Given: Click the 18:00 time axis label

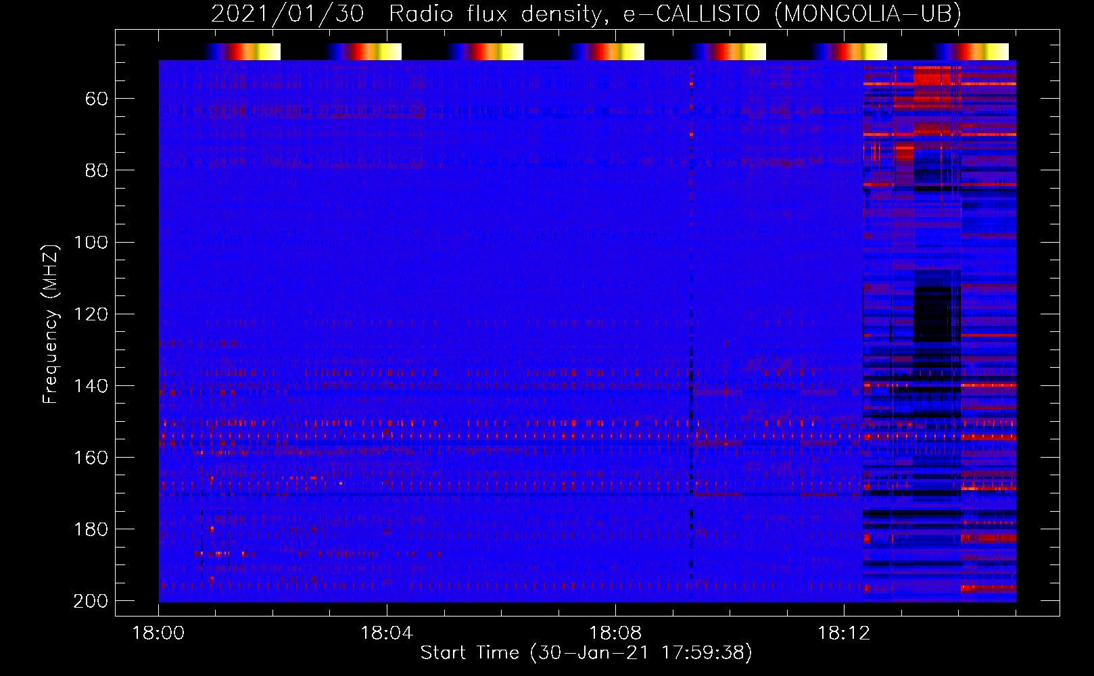Looking at the screenshot, I should coord(158,633).
